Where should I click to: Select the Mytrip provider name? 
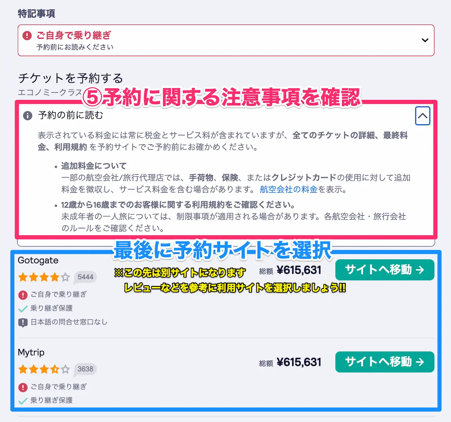pos(31,353)
